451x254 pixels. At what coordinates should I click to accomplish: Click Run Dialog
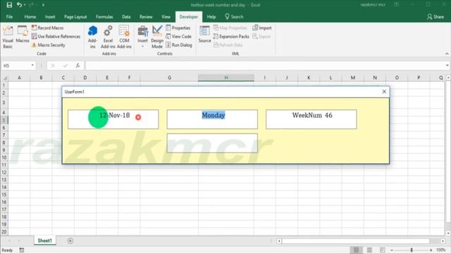pyautogui.click(x=179, y=45)
